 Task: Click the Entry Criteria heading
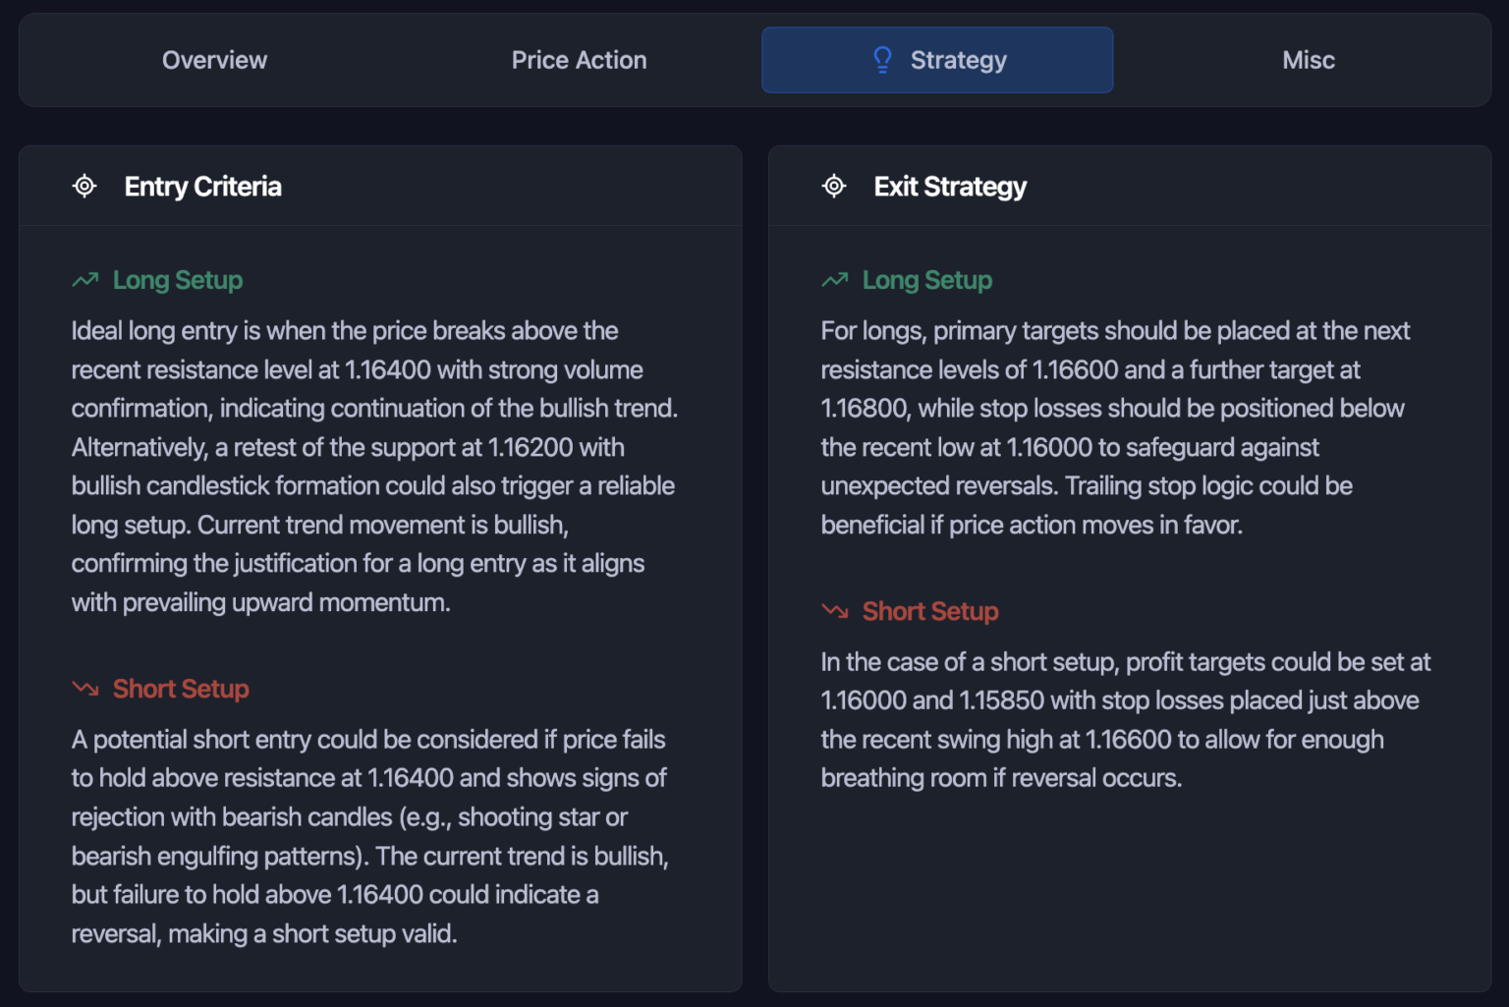202,186
